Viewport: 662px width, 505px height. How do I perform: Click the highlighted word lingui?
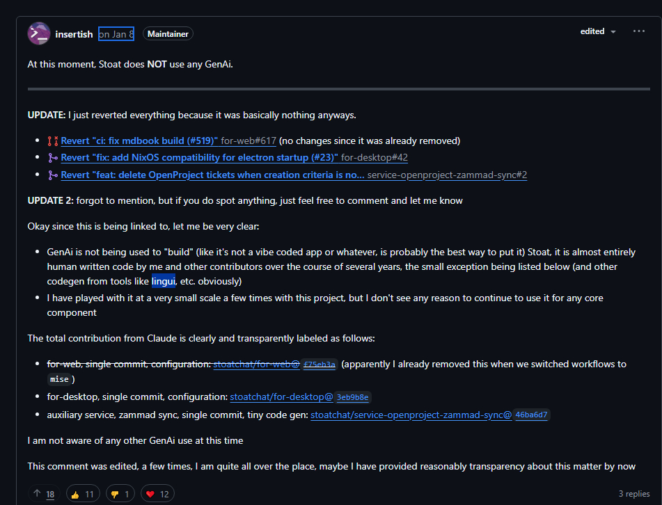(164, 282)
